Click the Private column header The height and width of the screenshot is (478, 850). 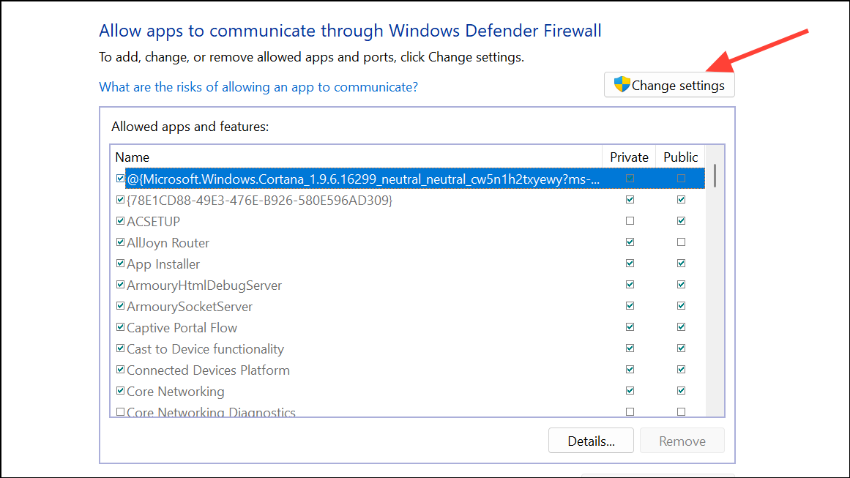[627, 157]
